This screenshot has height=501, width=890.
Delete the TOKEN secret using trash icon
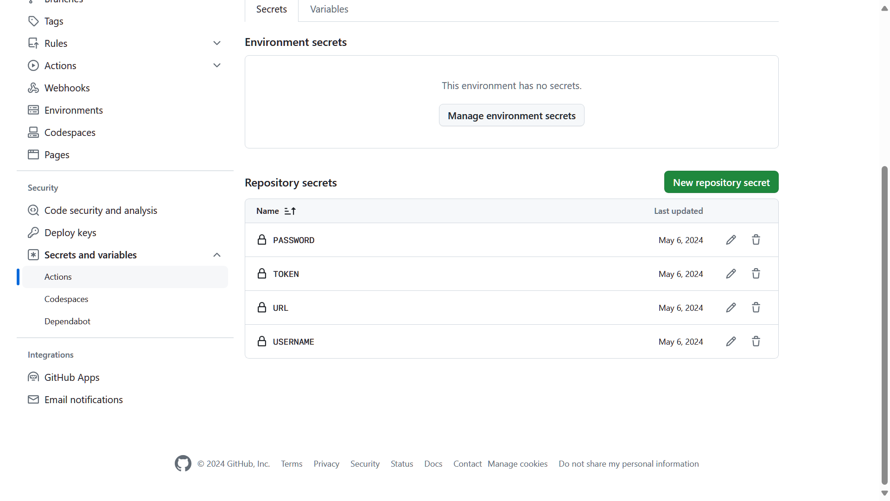756,274
